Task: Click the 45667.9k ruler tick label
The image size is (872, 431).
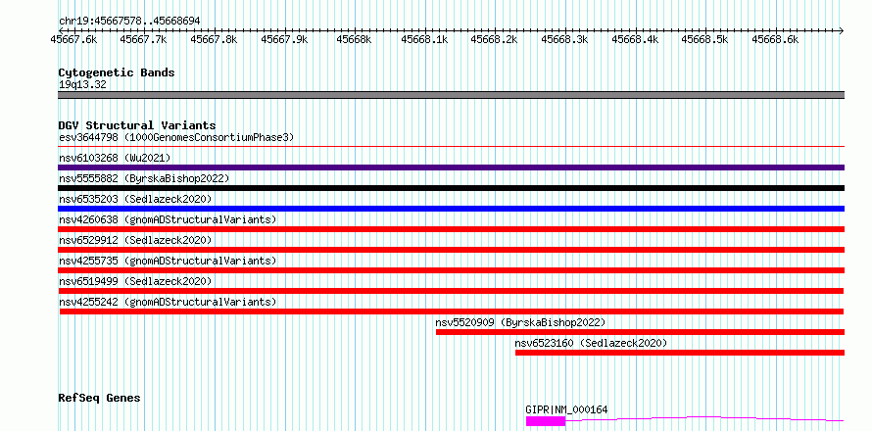Action: pos(284,39)
